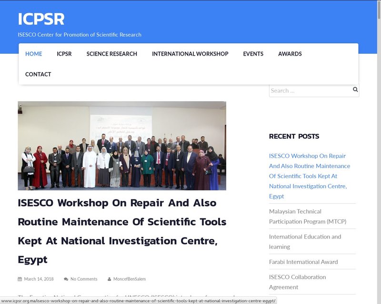Open the ISESCO Workshop article headline
Screen dimensions: 381x304
pos(122,231)
